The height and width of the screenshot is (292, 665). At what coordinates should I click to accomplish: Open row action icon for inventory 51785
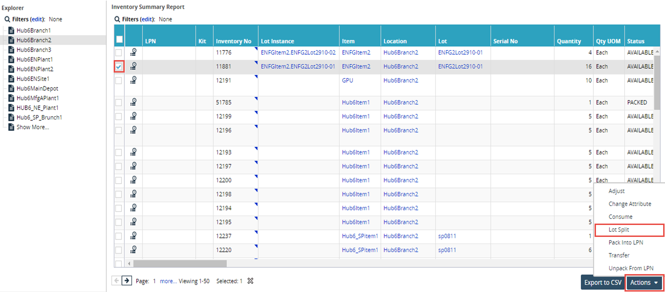pyautogui.click(x=133, y=102)
